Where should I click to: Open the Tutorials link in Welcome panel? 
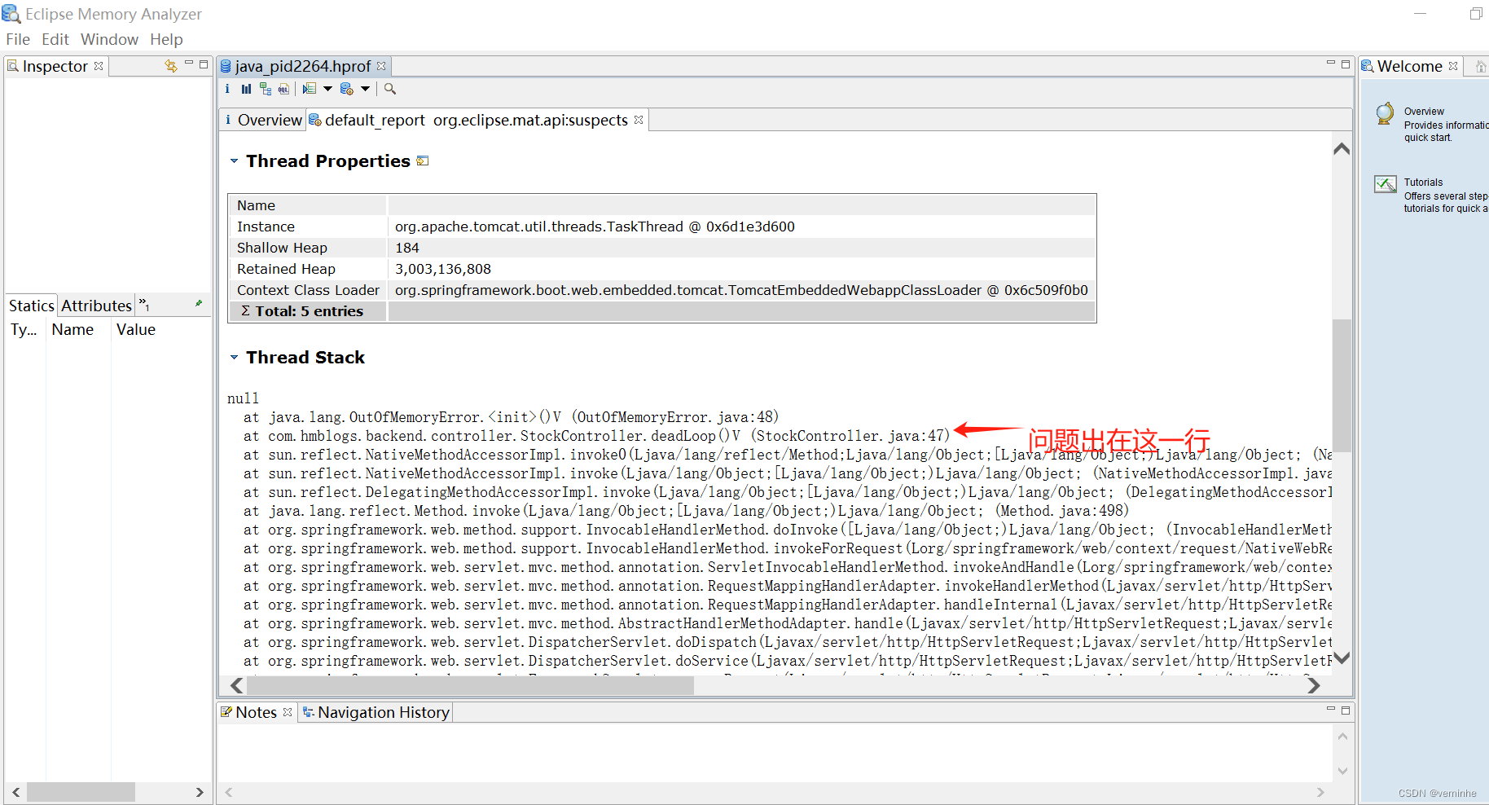click(1423, 183)
